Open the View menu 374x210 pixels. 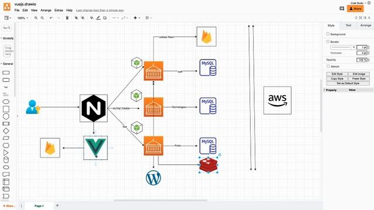pos(34,10)
